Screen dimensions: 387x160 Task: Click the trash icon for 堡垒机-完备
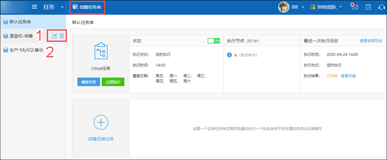tap(62, 36)
